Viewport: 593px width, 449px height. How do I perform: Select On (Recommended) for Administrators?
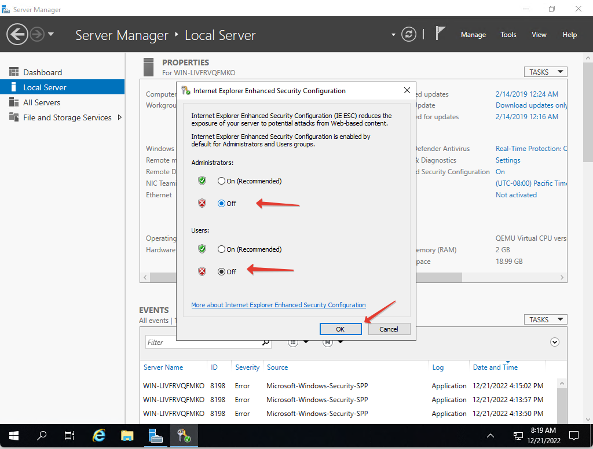click(x=221, y=181)
